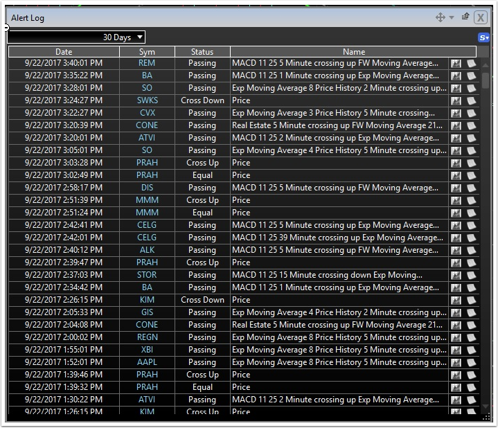Viewport: 498px width, 428px height.
Task: Open note icon for GIS 2:05:33 PM row
Action: click(x=471, y=312)
